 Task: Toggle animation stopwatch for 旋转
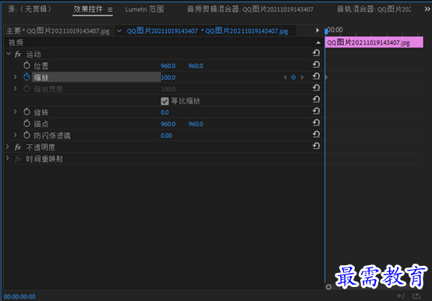point(27,112)
